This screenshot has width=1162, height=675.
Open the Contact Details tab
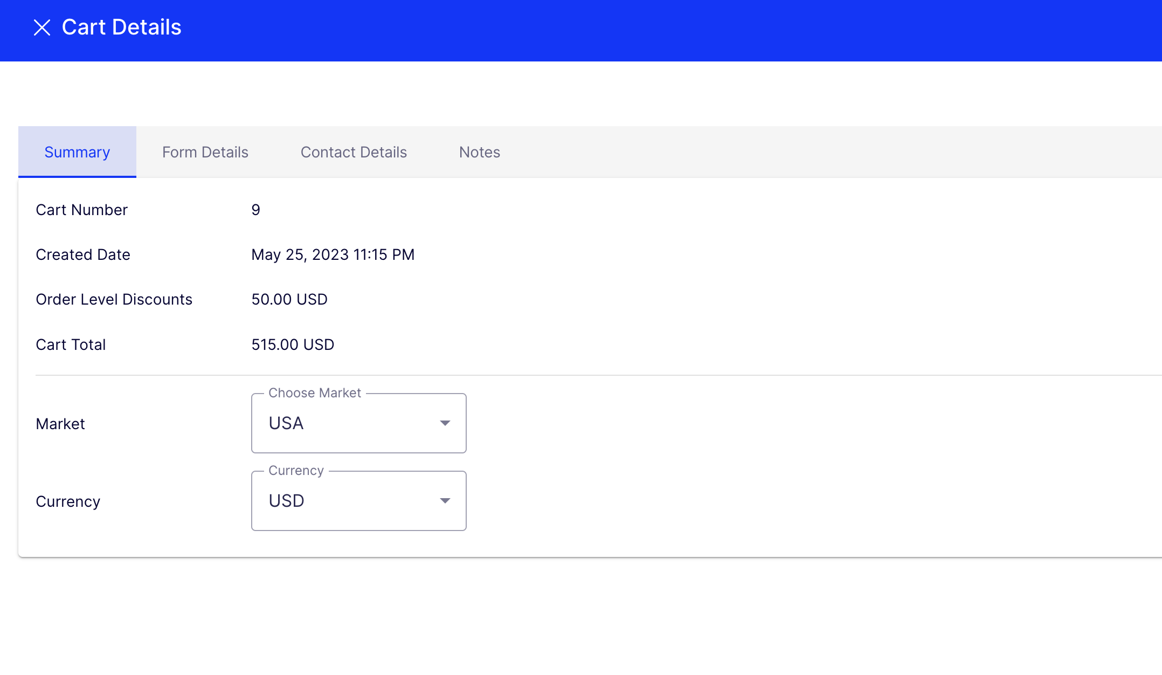pos(354,152)
